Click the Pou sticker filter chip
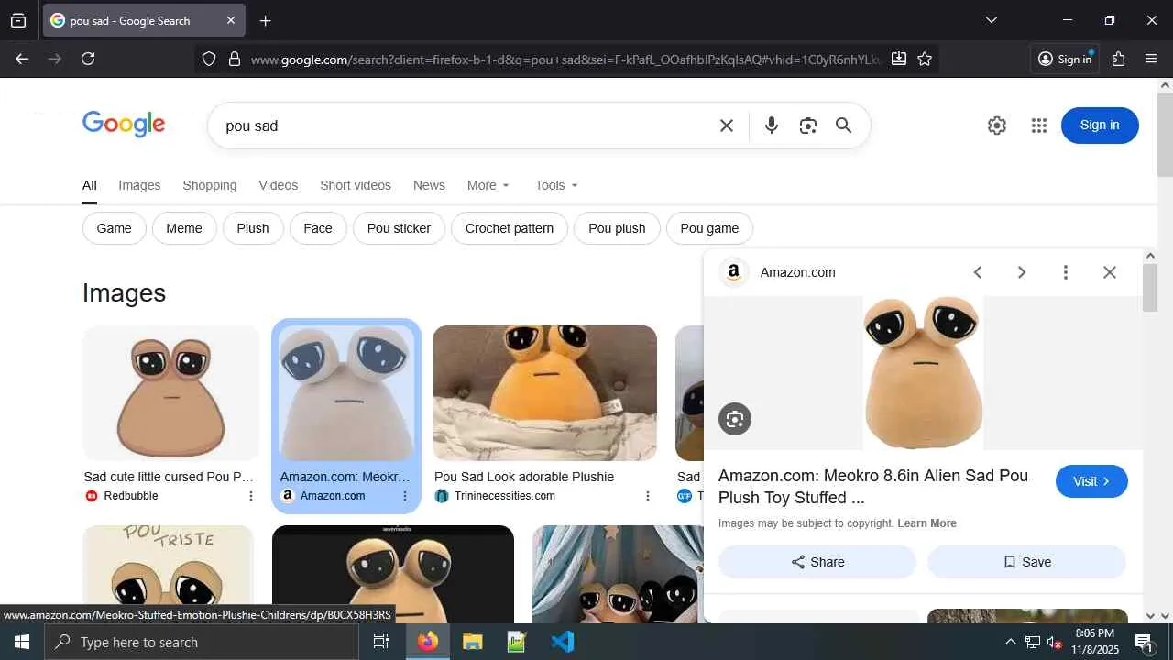This screenshot has height=660, width=1173. point(399,228)
